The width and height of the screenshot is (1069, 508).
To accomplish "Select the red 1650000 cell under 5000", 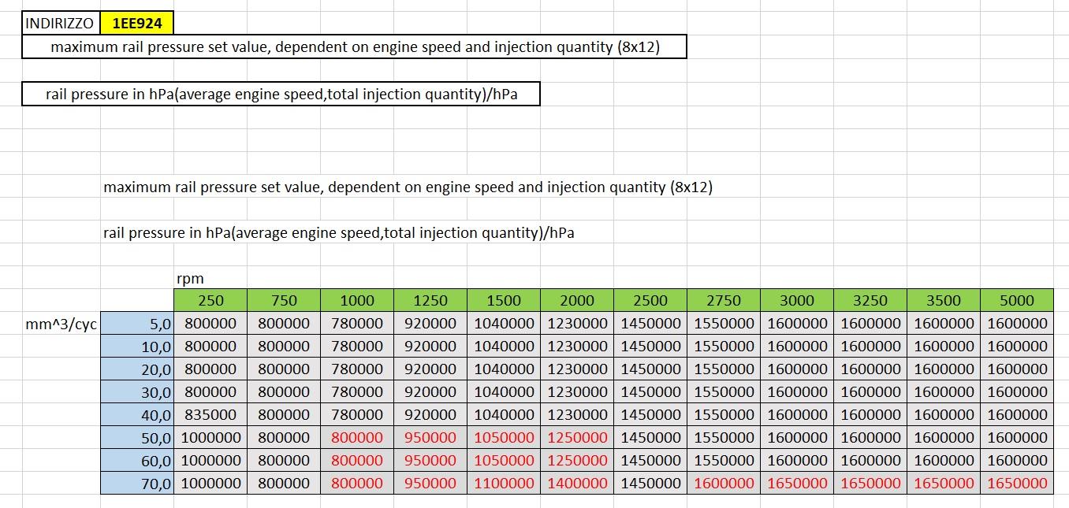I will (1017, 484).
